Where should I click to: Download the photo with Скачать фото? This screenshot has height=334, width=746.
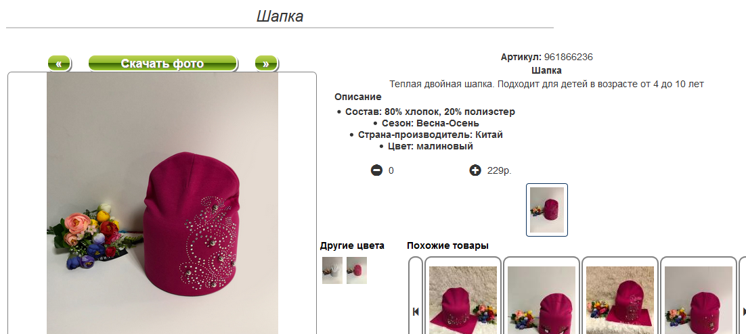coord(162,64)
